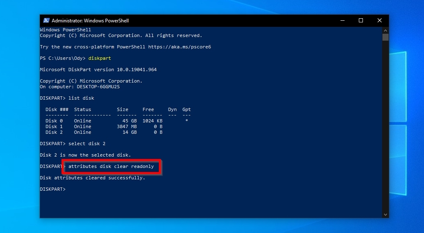Click the 'Disk 0' row label
This screenshot has height=233, width=424.
click(54, 121)
